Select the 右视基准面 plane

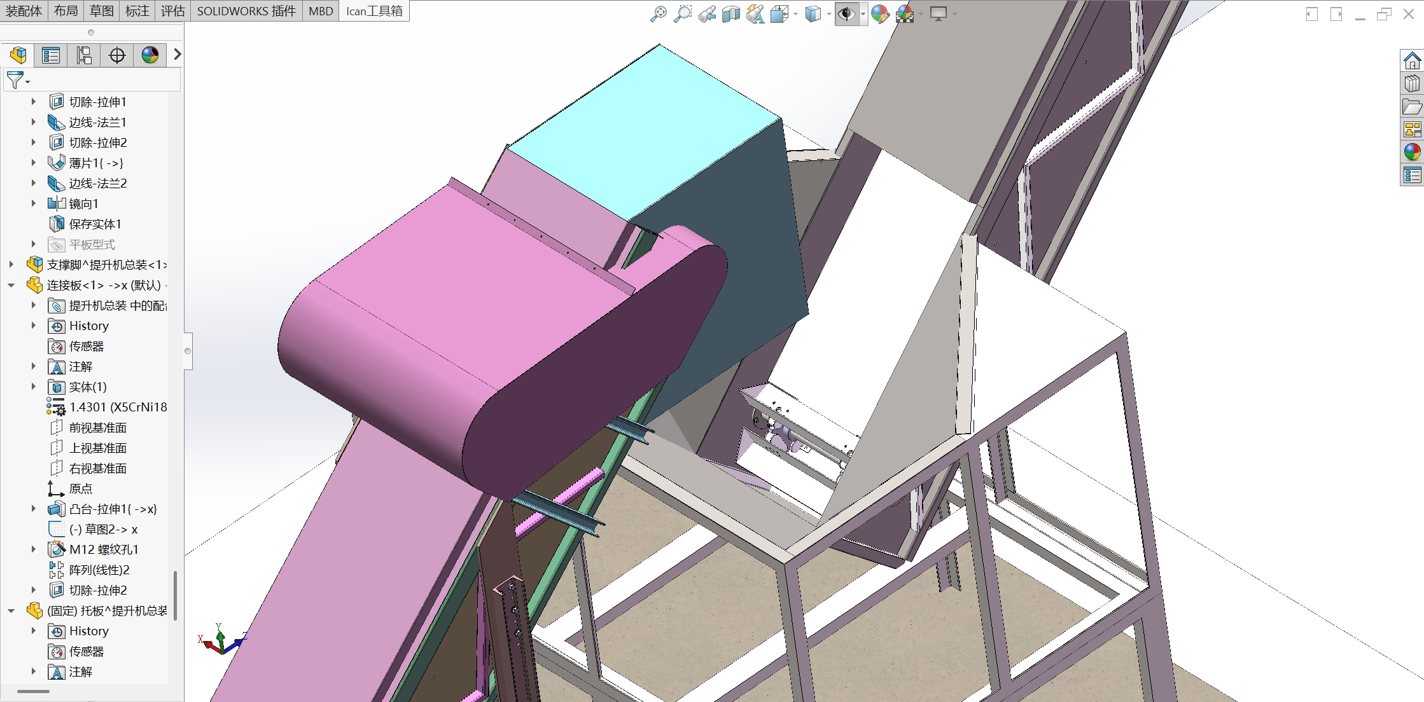tap(88, 468)
